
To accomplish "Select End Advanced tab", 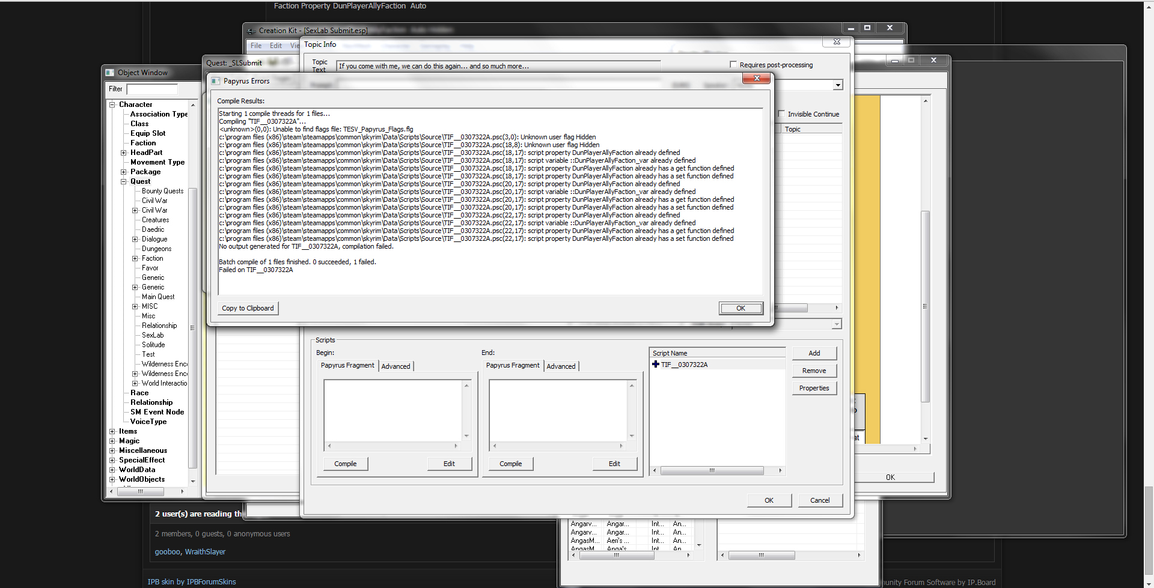I will [x=561, y=366].
